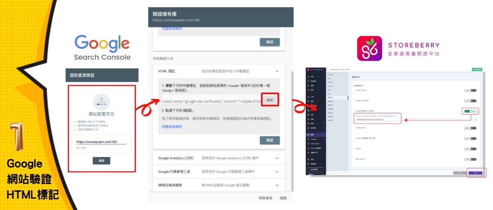Click 複製 to copy the meta tag
Screen dimensions: 493x210
pos(270,100)
